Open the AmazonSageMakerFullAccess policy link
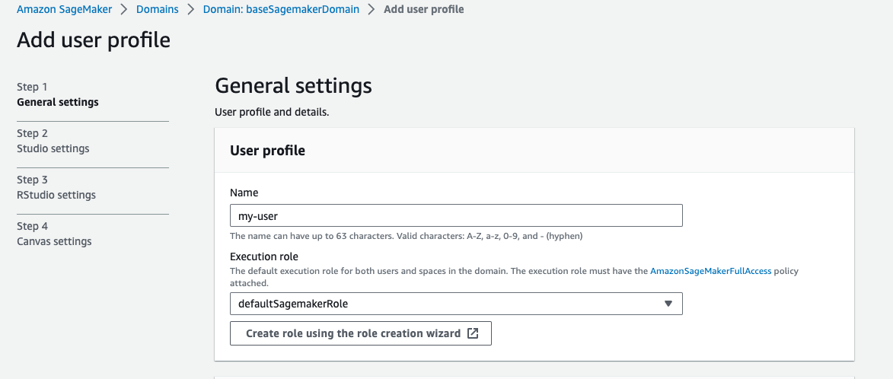Screen dimensions: 893x379 click(711, 271)
